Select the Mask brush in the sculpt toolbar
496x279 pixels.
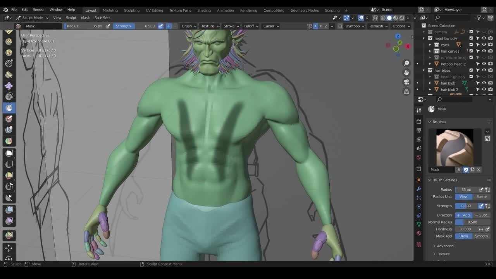tap(9, 107)
